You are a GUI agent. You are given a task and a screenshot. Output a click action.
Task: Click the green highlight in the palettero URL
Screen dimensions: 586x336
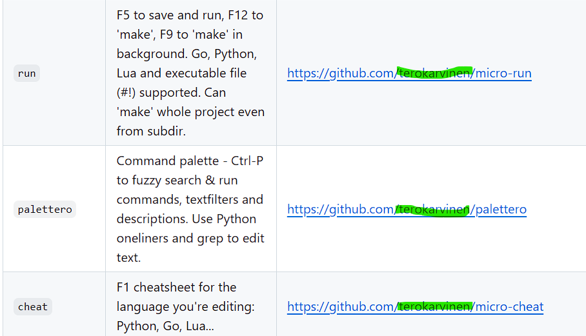(x=432, y=210)
